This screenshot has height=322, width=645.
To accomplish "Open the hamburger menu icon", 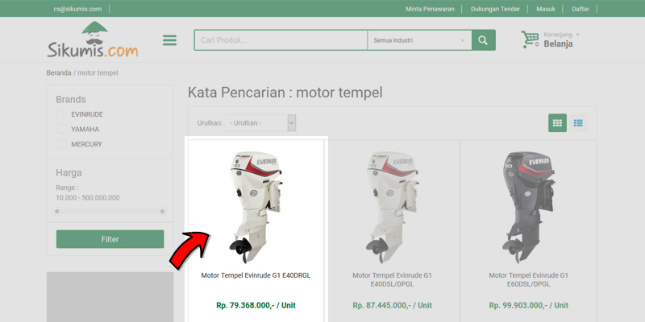I will [169, 40].
